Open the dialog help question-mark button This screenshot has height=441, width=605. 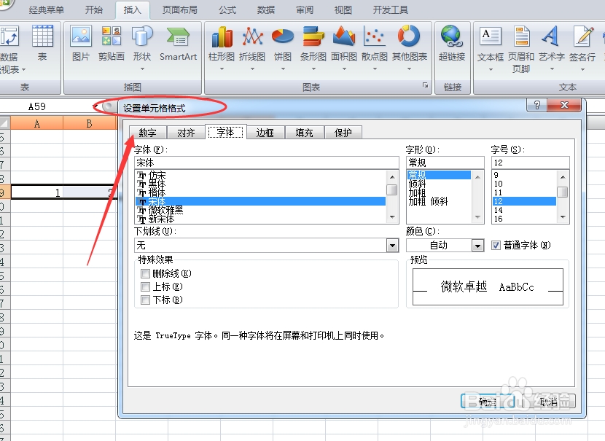[x=536, y=105]
